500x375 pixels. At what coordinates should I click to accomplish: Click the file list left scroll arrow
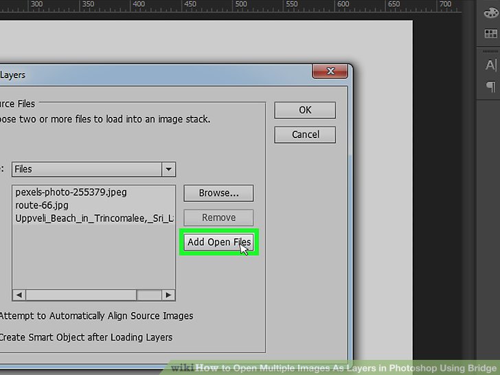click(x=19, y=295)
